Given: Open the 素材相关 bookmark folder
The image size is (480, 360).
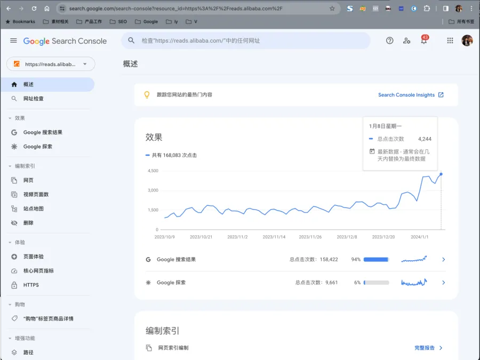Looking at the screenshot, I should (55, 22).
